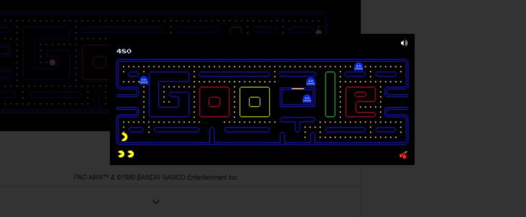Click the cherry bonus fruit icon
This screenshot has width=526, height=217.
403,155
